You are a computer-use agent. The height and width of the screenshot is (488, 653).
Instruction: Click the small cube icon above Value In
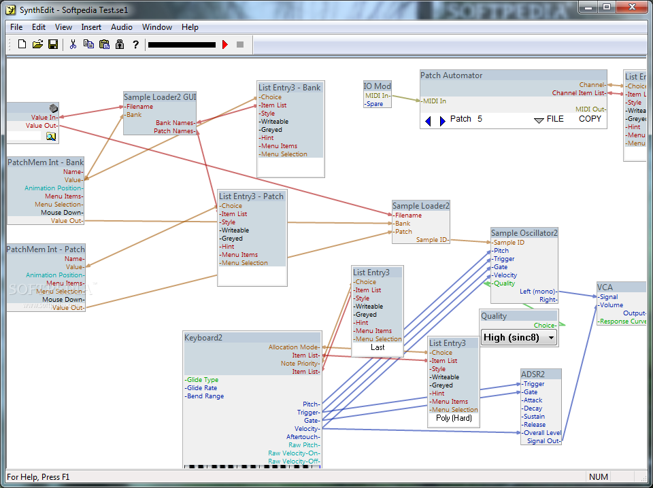point(53,109)
